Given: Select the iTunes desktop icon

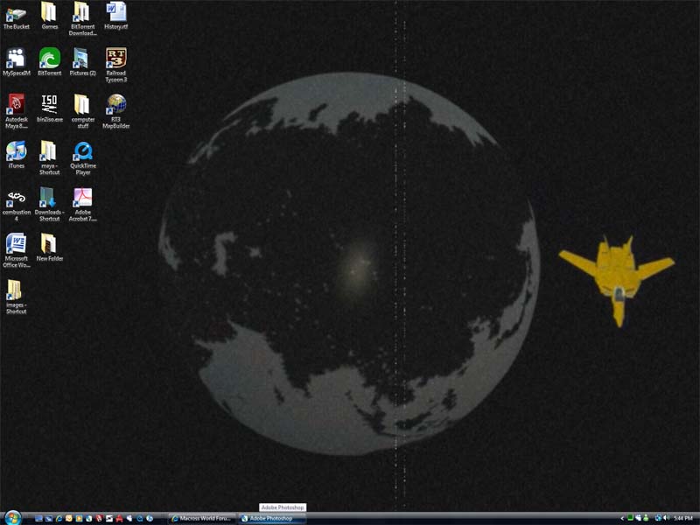Looking at the screenshot, I should pyautogui.click(x=16, y=156).
